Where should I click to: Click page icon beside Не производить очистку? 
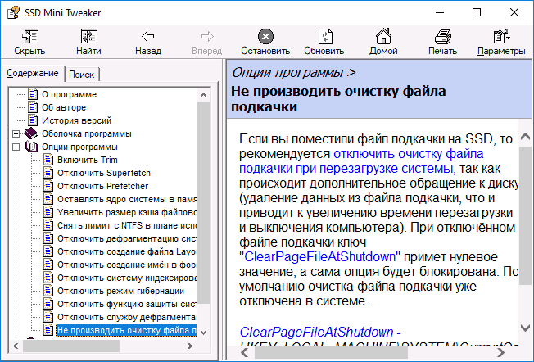tap(48, 330)
